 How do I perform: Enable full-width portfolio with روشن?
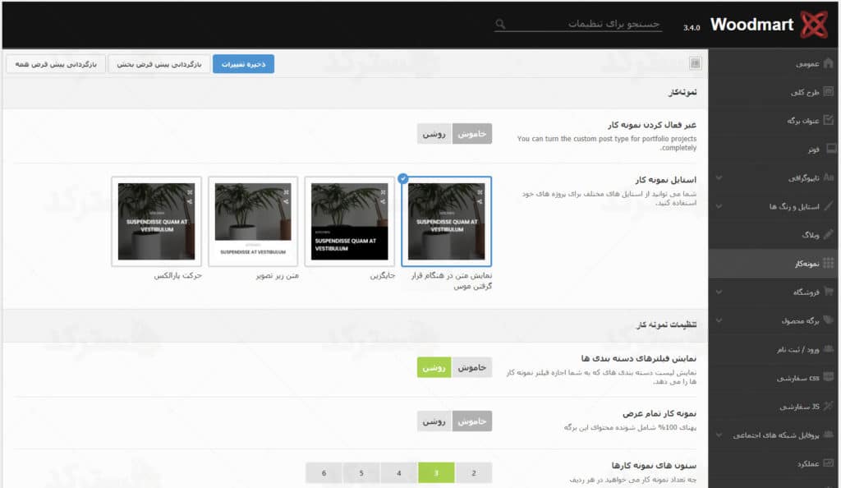434,421
